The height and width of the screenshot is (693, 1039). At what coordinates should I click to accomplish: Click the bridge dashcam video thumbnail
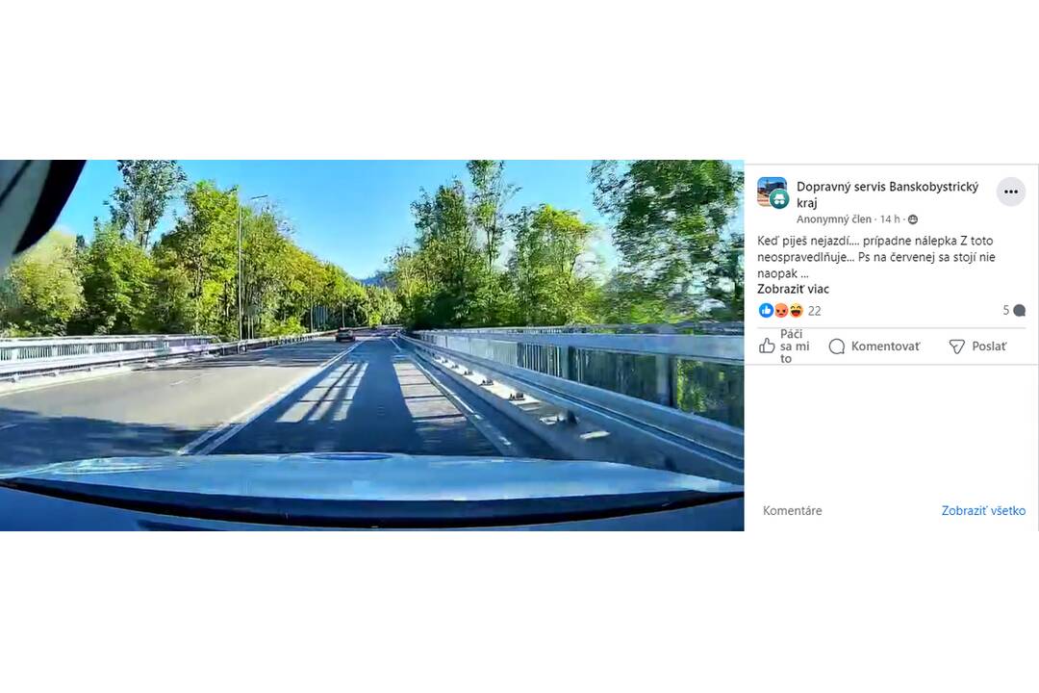click(371, 345)
